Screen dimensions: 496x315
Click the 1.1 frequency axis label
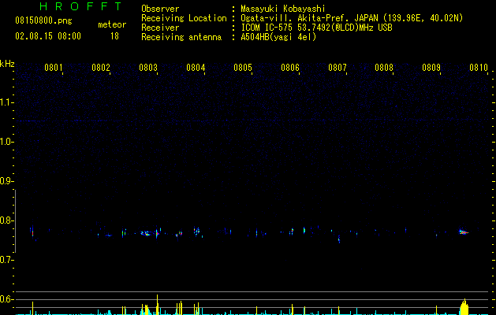tap(6, 102)
